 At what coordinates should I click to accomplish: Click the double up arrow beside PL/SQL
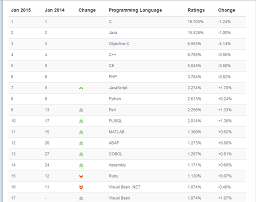pos(81,121)
